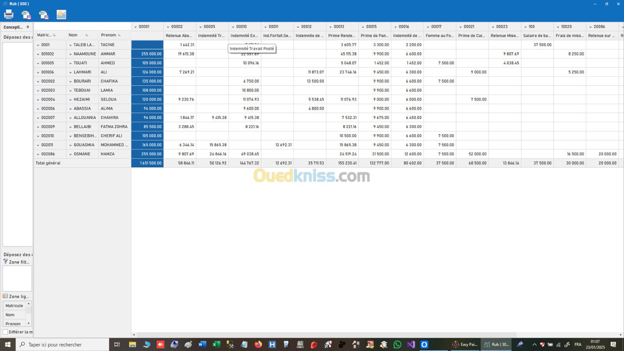Open the chart view icon

coord(61,15)
